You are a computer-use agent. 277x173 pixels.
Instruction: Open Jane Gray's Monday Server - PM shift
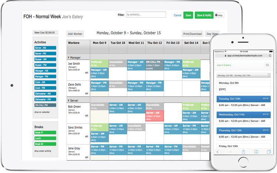pyautogui.click(x=99, y=150)
